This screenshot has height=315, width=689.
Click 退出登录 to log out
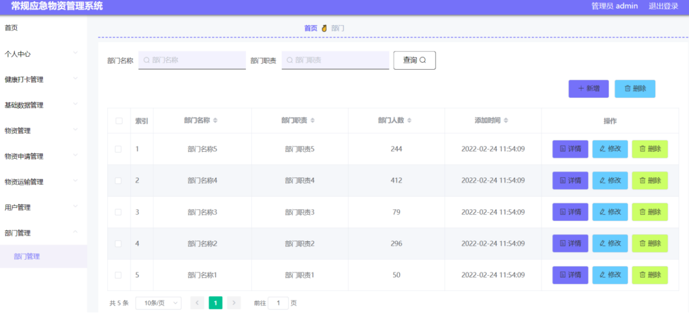(x=663, y=6)
